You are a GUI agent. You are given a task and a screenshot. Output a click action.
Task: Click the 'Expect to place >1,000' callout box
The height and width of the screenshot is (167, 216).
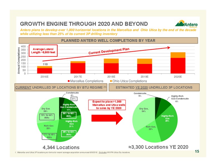tap(107, 105)
